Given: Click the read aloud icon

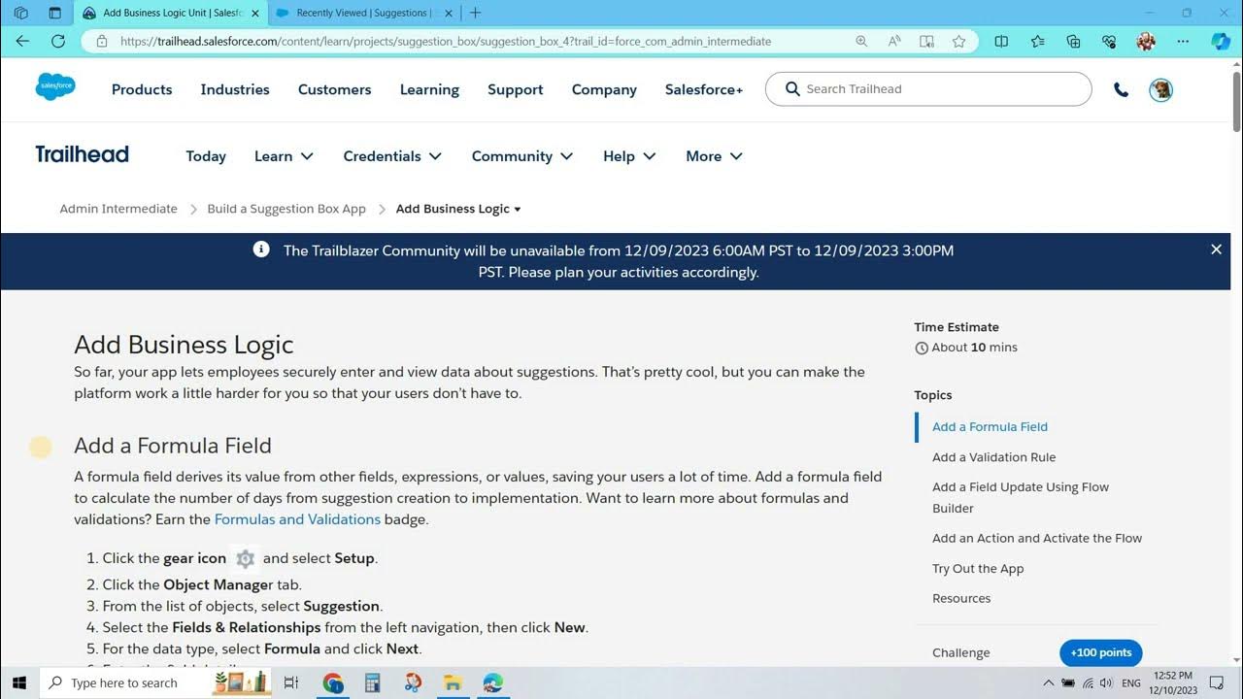Looking at the screenshot, I should pyautogui.click(x=894, y=41).
